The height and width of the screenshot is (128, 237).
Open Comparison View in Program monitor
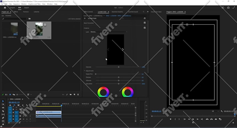[220, 119]
